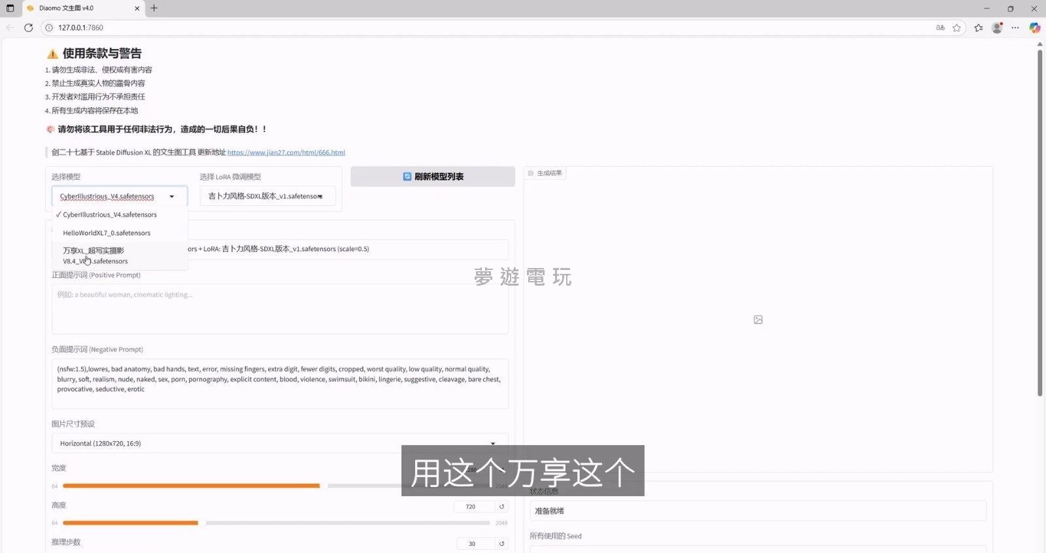Open the browser profile avatar icon

point(997,27)
